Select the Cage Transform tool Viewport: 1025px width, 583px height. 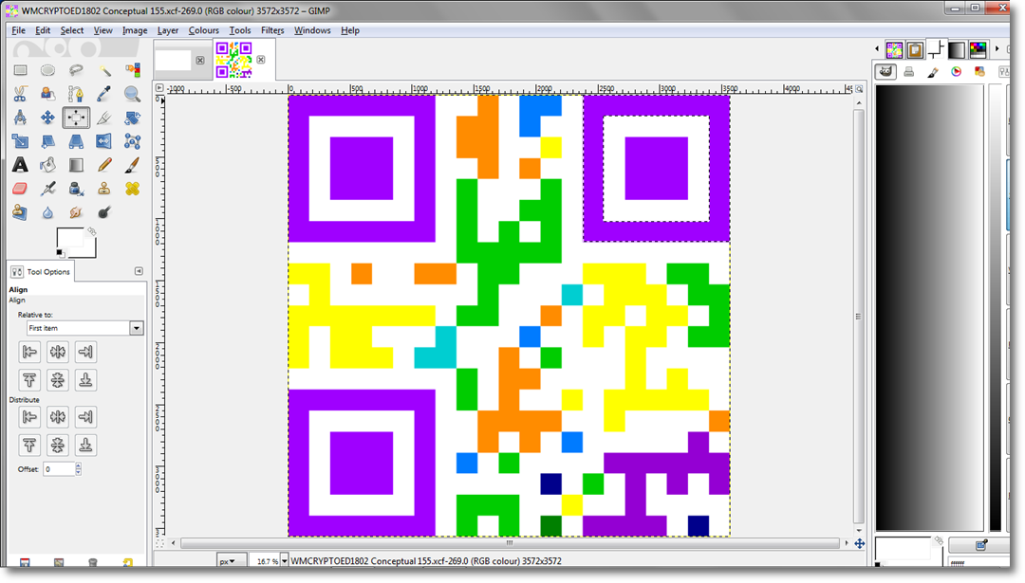pos(132,141)
